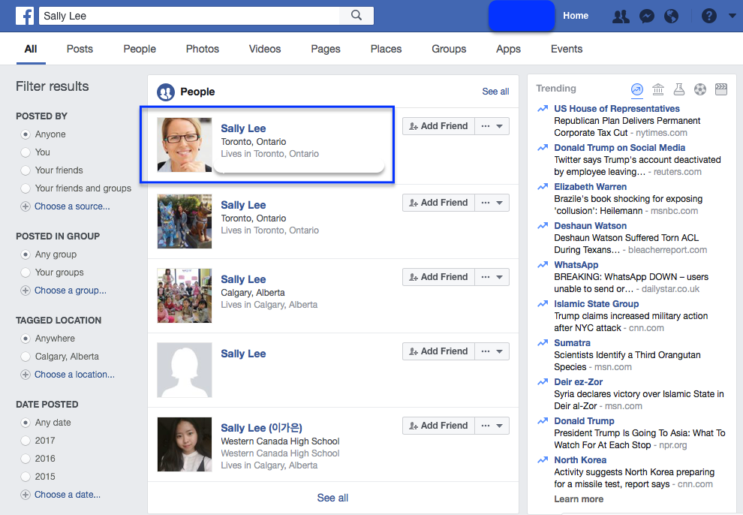The height and width of the screenshot is (515, 743).
Task: Open Donald Trump on Social Media trend
Action: point(619,148)
